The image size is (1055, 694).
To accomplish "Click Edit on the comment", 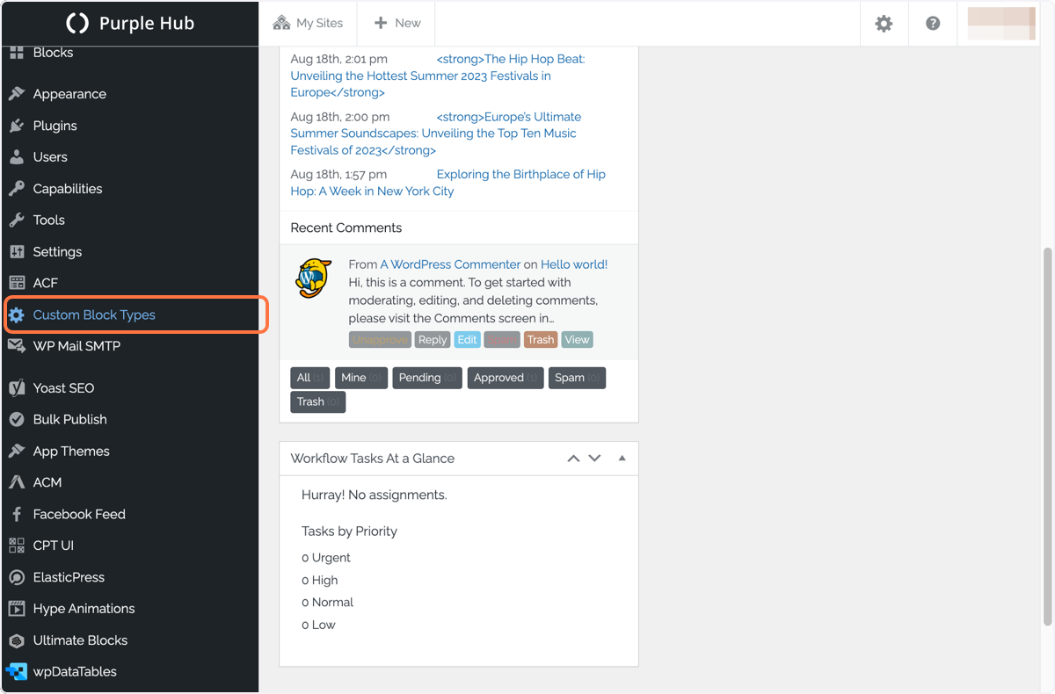I will (467, 340).
